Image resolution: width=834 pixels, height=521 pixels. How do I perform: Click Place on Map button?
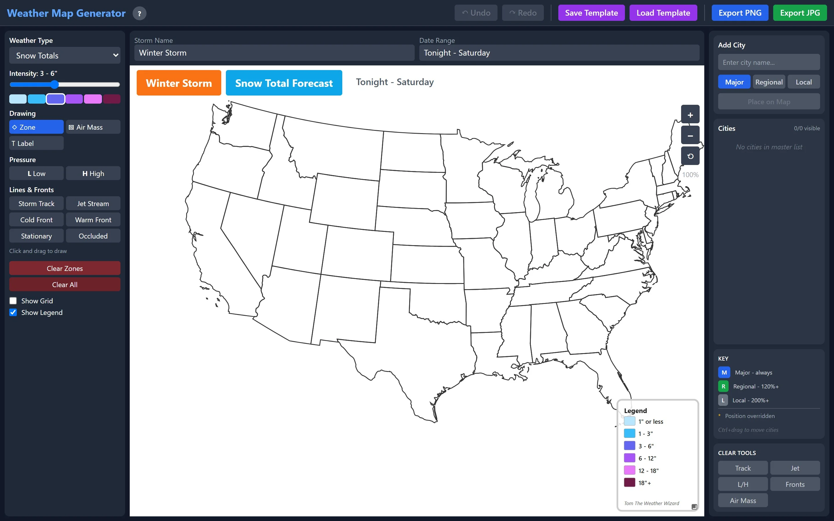(x=769, y=102)
